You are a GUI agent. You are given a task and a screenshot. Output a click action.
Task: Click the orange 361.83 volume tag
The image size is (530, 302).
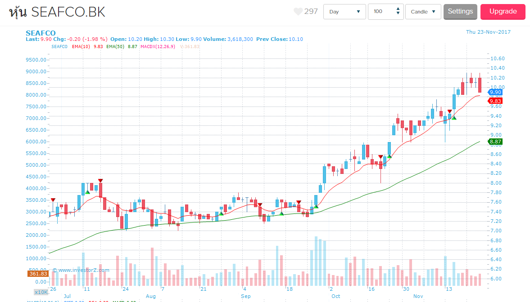[38, 274]
